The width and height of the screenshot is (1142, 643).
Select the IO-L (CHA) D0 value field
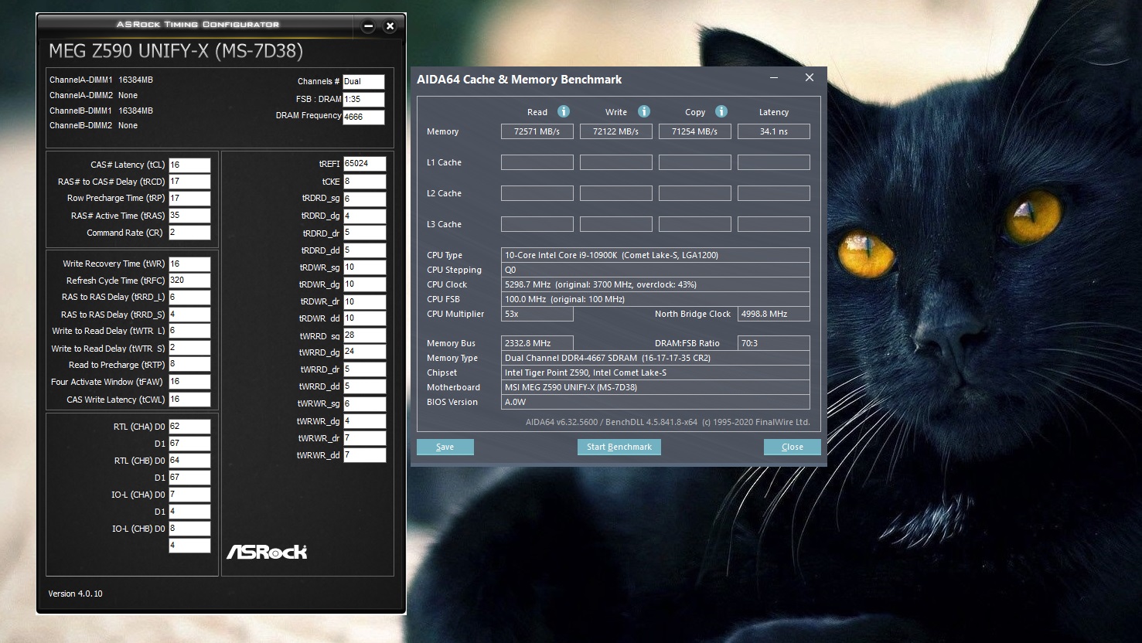[x=189, y=495]
